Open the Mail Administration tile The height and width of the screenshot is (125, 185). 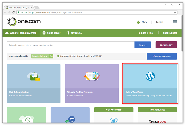pos(34,84)
